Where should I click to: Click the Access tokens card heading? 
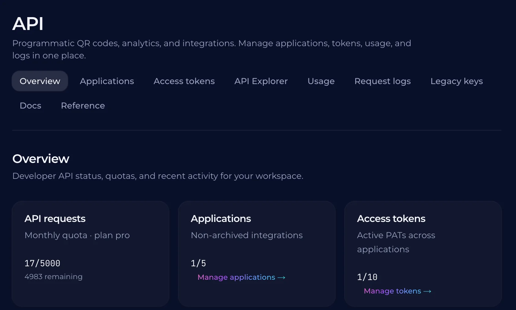coord(391,219)
